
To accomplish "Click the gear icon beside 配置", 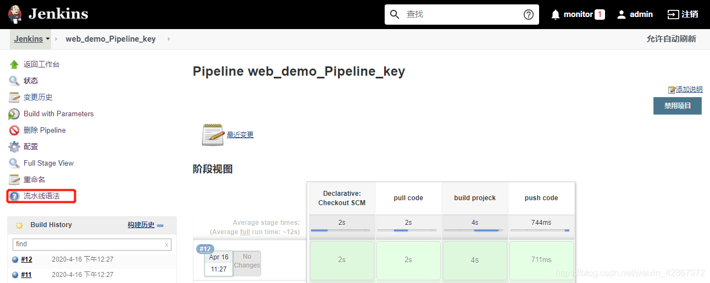I will (14, 146).
